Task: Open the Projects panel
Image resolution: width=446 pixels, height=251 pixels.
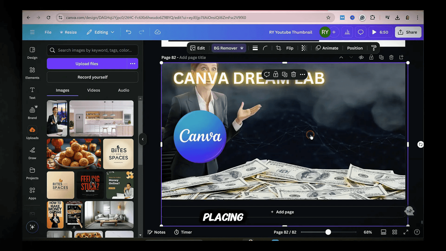Action: [32, 173]
